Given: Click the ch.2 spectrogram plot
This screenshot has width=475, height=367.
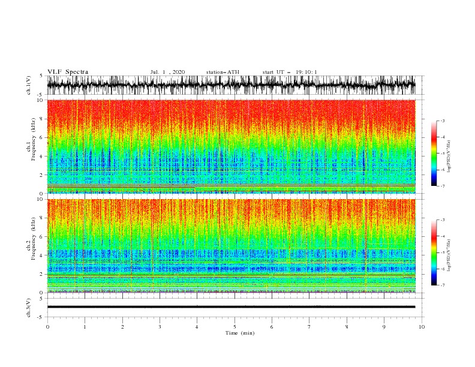Looking at the screenshot, I should click(231, 246).
